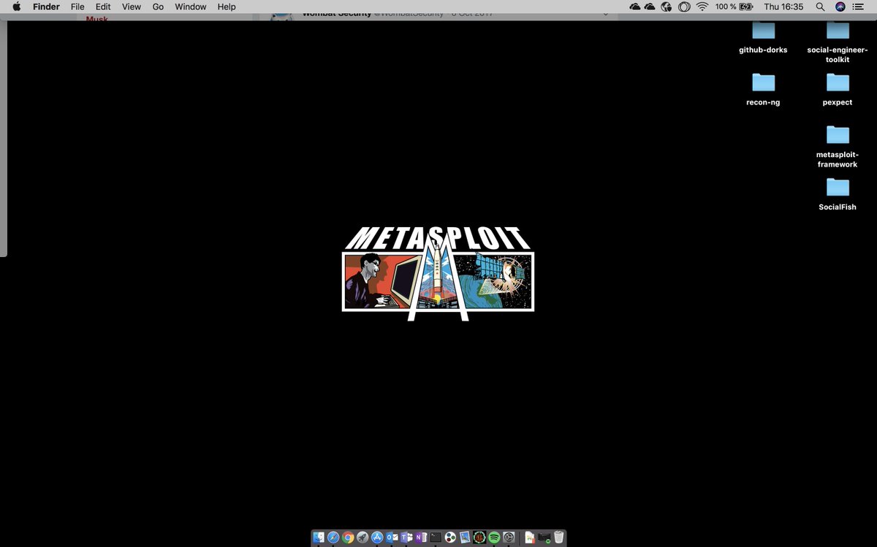The image size is (877, 547).
Task: Open Safari from the dock
Action: pos(333,538)
